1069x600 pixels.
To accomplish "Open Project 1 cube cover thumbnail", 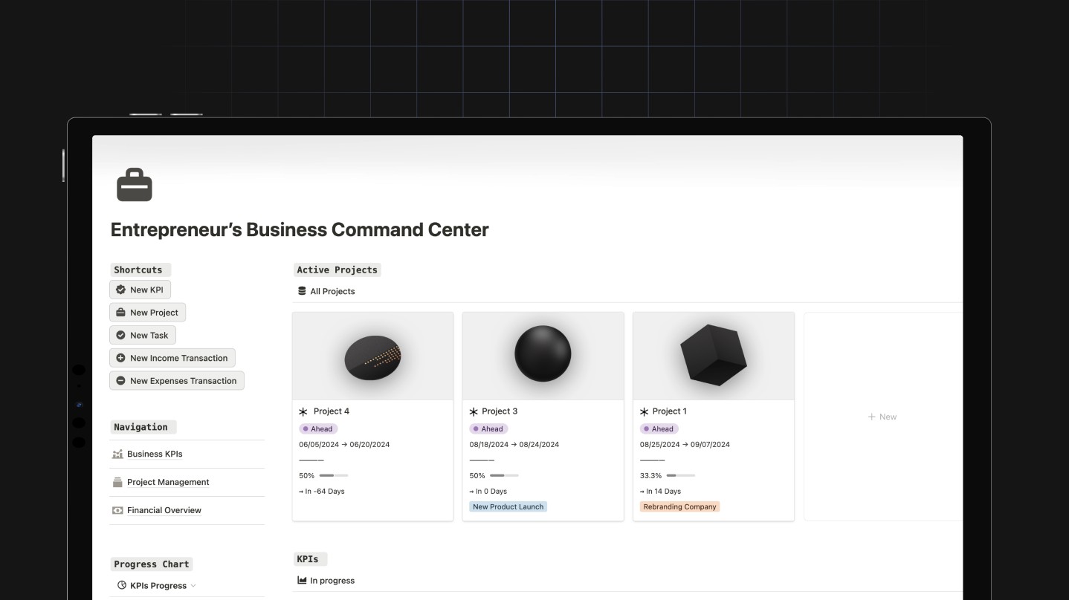I will tap(713, 356).
